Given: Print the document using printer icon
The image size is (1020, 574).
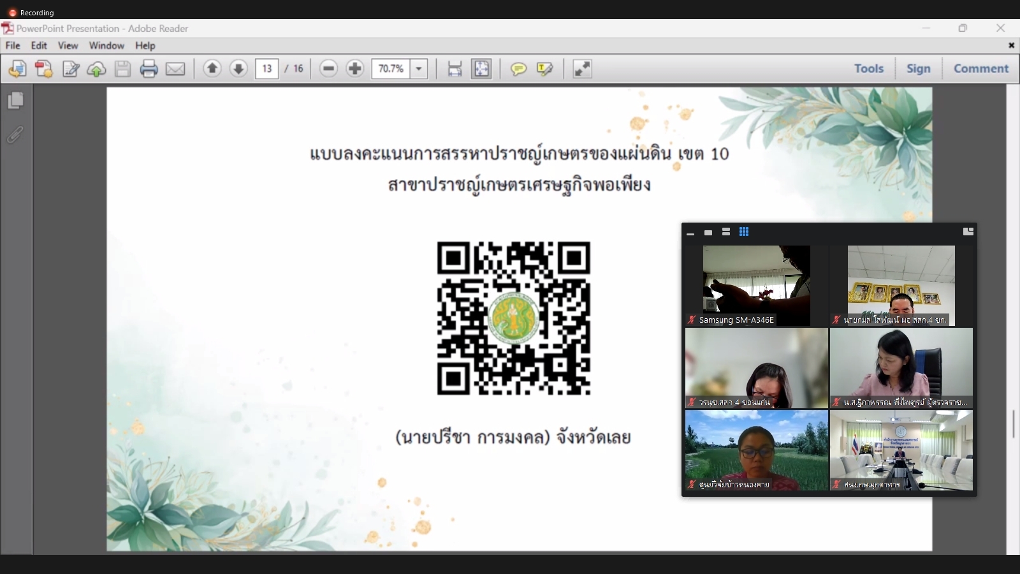Looking at the screenshot, I should click(149, 69).
